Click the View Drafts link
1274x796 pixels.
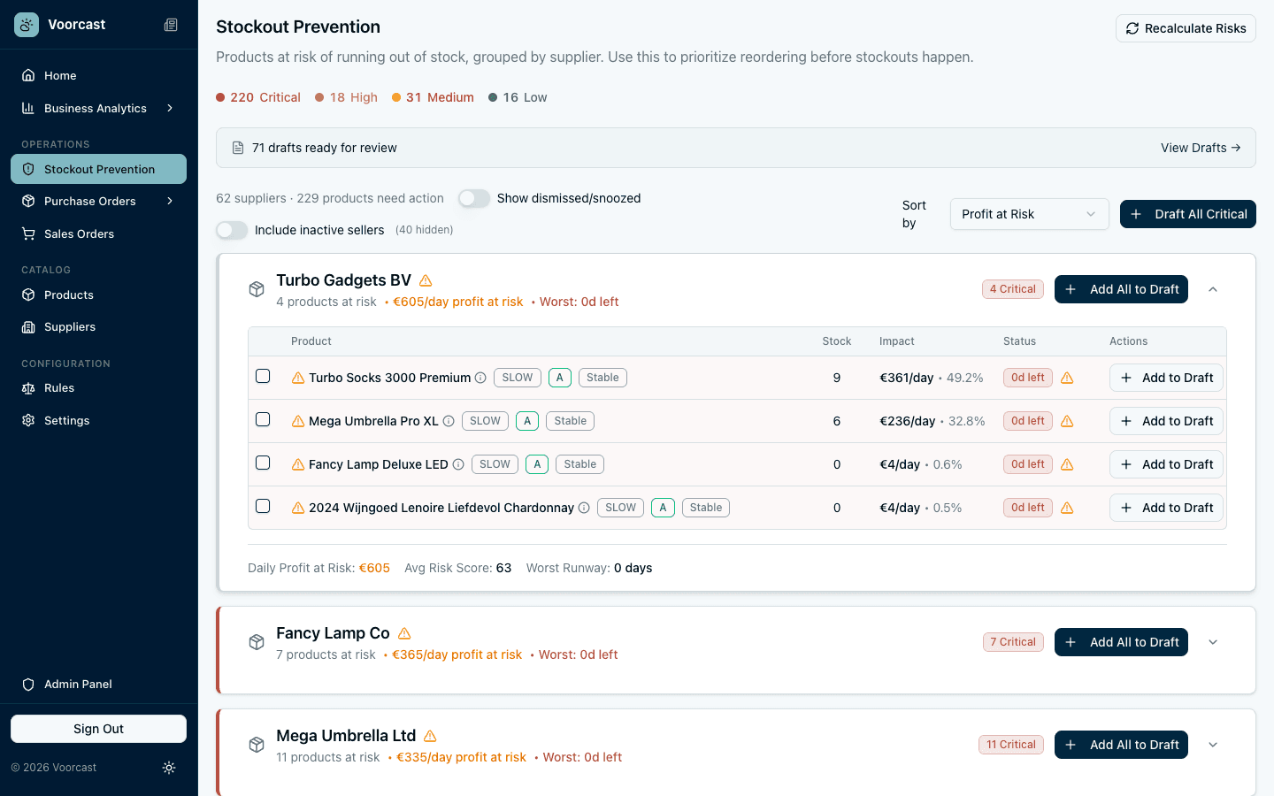[x=1201, y=148]
